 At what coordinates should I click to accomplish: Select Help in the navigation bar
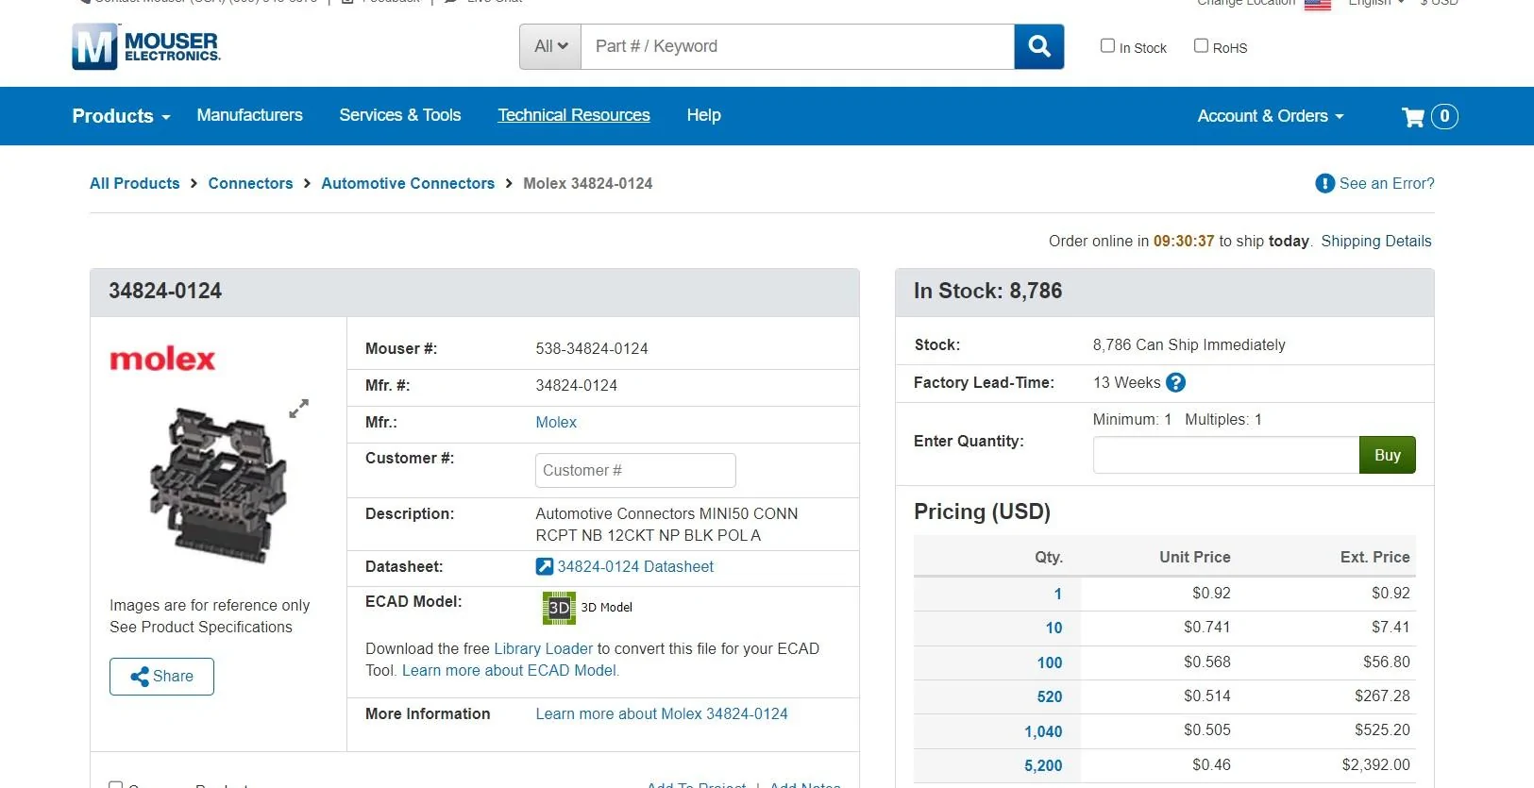click(x=704, y=115)
